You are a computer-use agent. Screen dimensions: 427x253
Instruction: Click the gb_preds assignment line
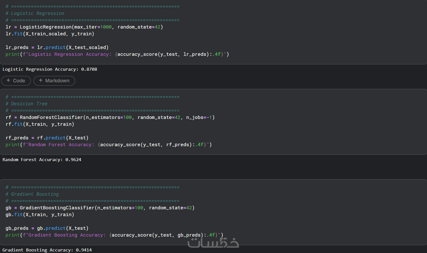click(47, 228)
